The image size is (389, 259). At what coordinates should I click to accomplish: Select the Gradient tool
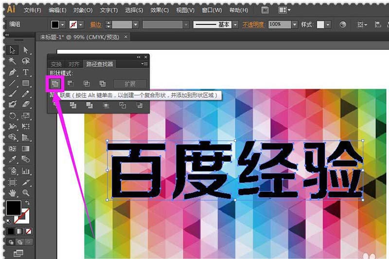click(26, 148)
